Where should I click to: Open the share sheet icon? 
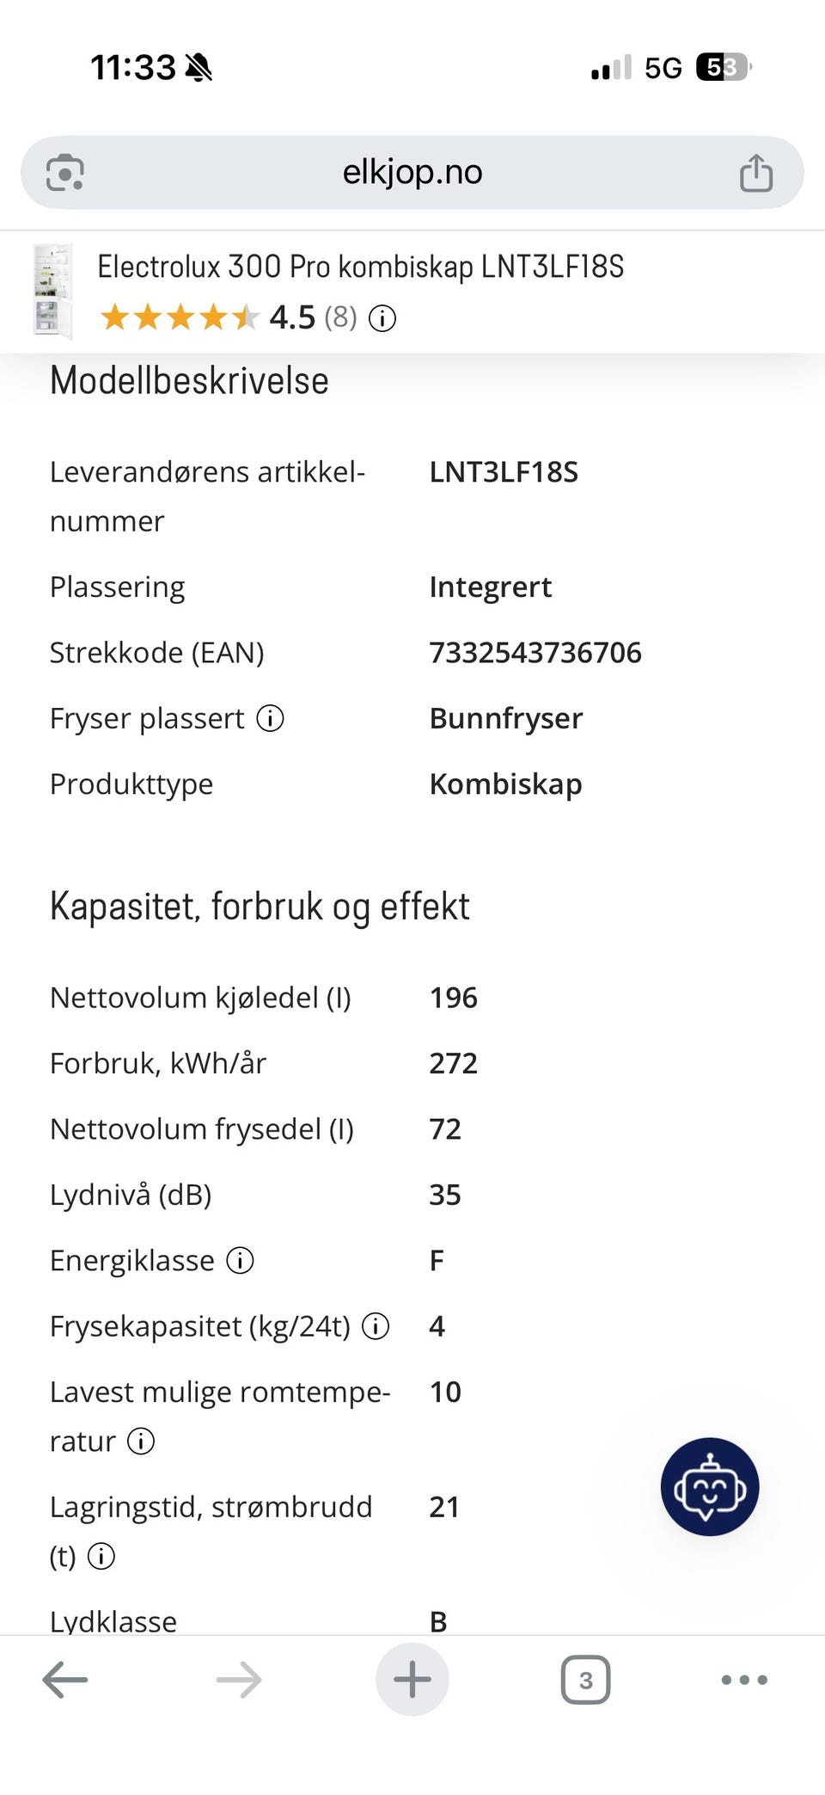(x=756, y=172)
